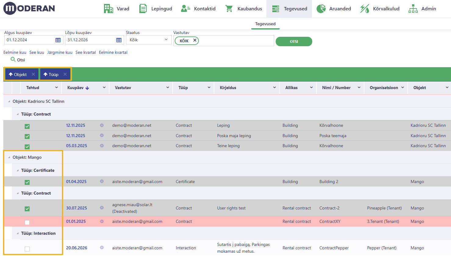451x256 pixels.
Task: Uncheck Tehtud for Building 2 certificate
Action: pyautogui.click(x=27, y=182)
